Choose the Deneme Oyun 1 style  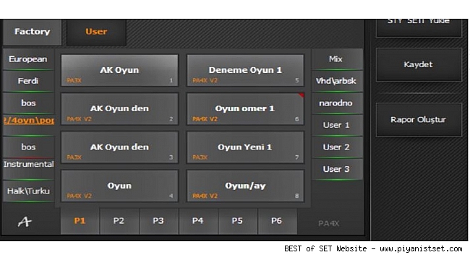(245, 70)
